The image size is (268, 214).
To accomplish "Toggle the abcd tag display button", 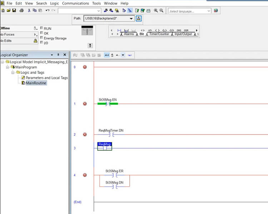I will pos(106,55).
